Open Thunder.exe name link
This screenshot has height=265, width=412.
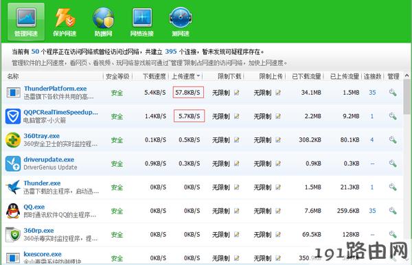42,183
